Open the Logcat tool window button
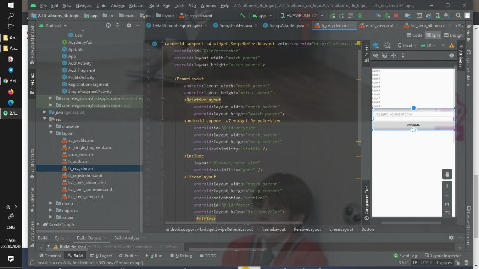The height and width of the screenshot is (269, 479). pos(101,256)
